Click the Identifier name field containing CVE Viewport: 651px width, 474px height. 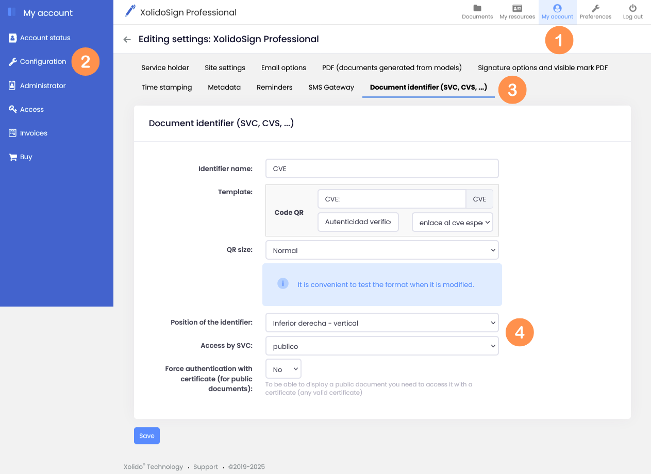(x=382, y=168)
